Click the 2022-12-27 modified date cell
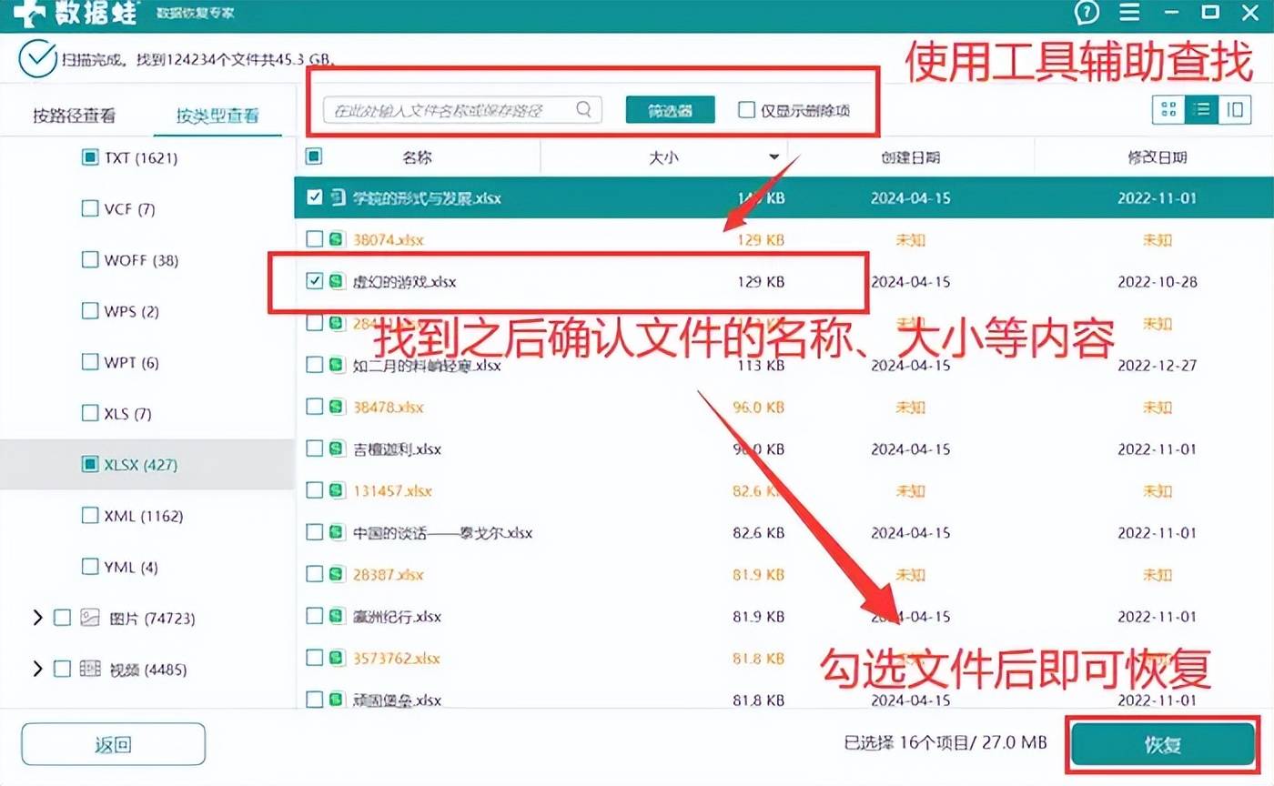 click(x=1157, y=365)
